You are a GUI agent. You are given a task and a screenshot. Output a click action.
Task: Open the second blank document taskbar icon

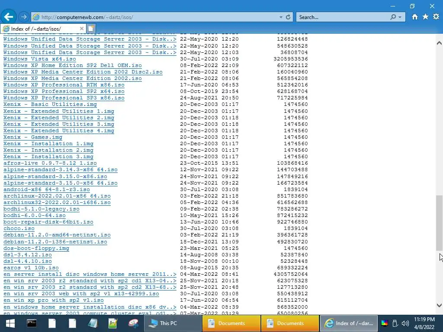point(72,323)
